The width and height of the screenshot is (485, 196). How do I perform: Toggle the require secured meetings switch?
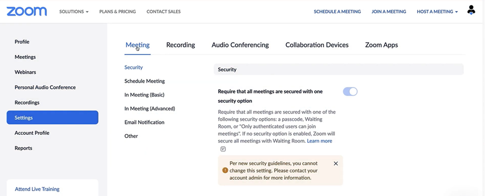coord(350,92)
